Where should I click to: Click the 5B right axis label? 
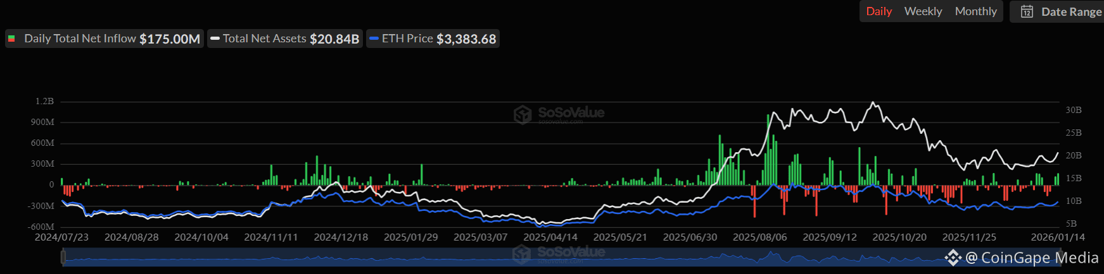pyautogui.click(x=1071, y=223)
